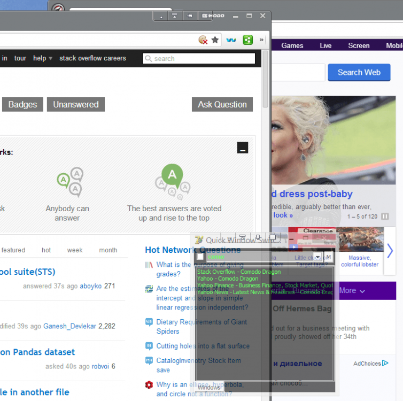403x401 pixels.
Task: Select 'Yahoo - Comodo Dragon' in window list
Action: point(228,279)
